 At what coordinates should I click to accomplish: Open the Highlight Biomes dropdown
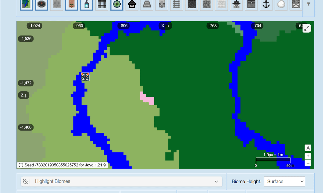click(121, 181)
